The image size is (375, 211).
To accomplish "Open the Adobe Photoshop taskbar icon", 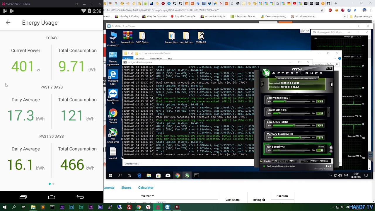I will pyautogui.click(x=71, y=207).
